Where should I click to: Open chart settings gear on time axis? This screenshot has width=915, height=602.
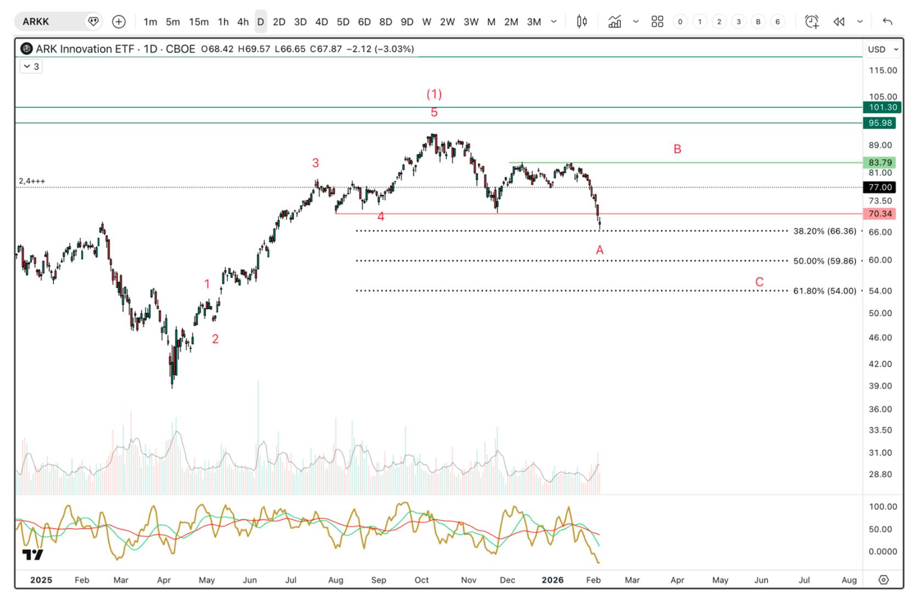(x=884, y=579)
